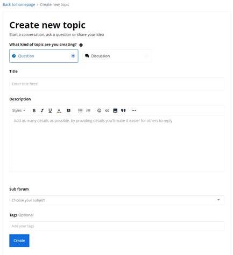Select the Question topic type
The width and height of the screenshot is (233, 255).
(x=44, y=56)
